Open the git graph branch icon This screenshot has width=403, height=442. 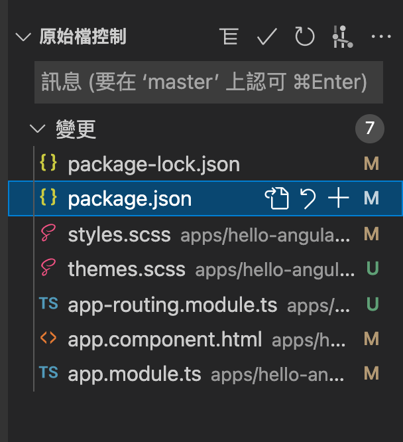341,37
